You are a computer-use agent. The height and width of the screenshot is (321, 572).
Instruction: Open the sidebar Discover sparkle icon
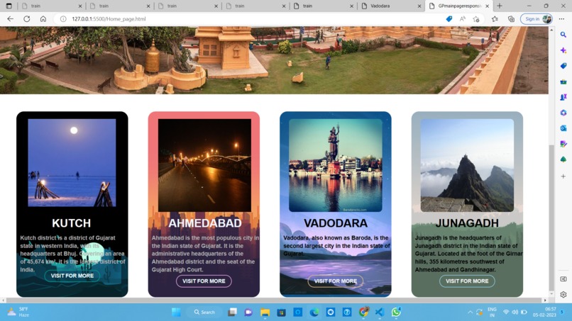[x=563, y=50]
